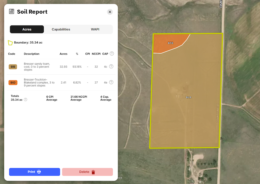Switch to the Capabilities tab
Screen dimensions: 260x184
click(x=61, y=29)
